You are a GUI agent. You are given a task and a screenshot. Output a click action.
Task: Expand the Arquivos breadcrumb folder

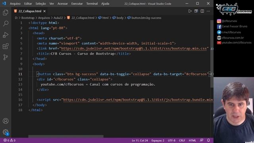[x=44, y=18]
